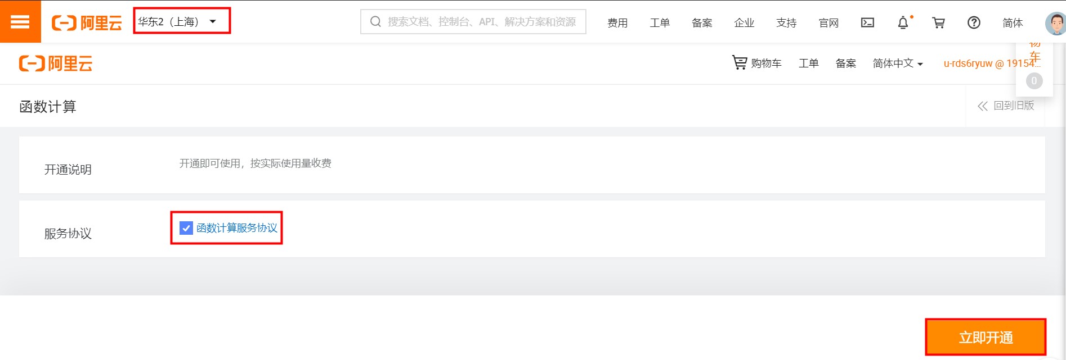The width and height of the screenshot is (1066, 360).
Task: Open 购物车 in the second header
Action: coord(757,63)
